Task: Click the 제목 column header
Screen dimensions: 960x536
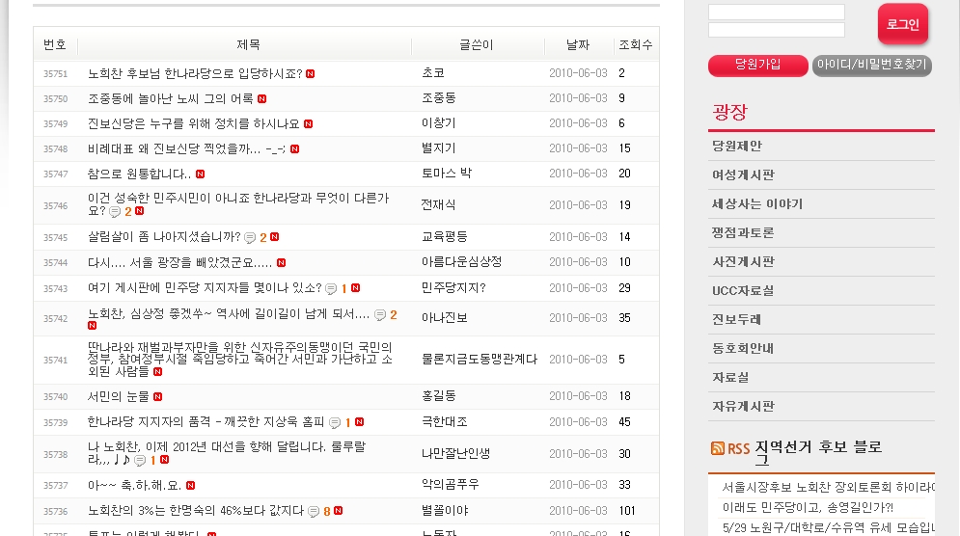Action: (249, 44)
